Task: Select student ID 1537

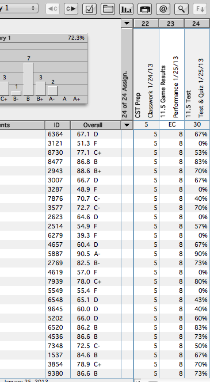Action: pyautogui.click(x=55, y=355)
